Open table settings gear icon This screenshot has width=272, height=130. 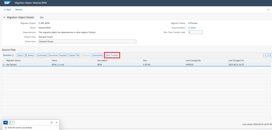click(x=270, y=55)
